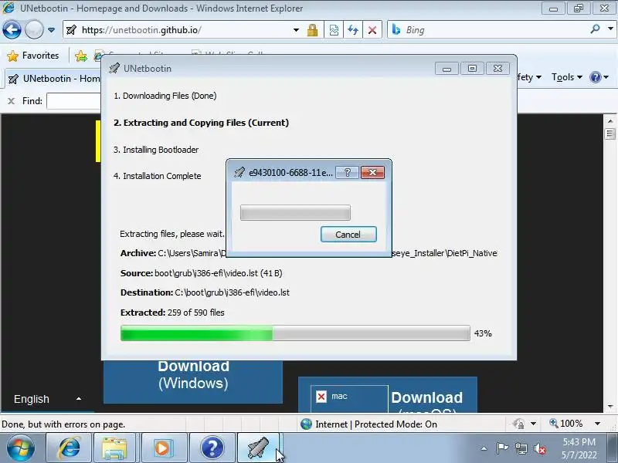Launch Windows Media Player taskbar icon

pos(162,448)
